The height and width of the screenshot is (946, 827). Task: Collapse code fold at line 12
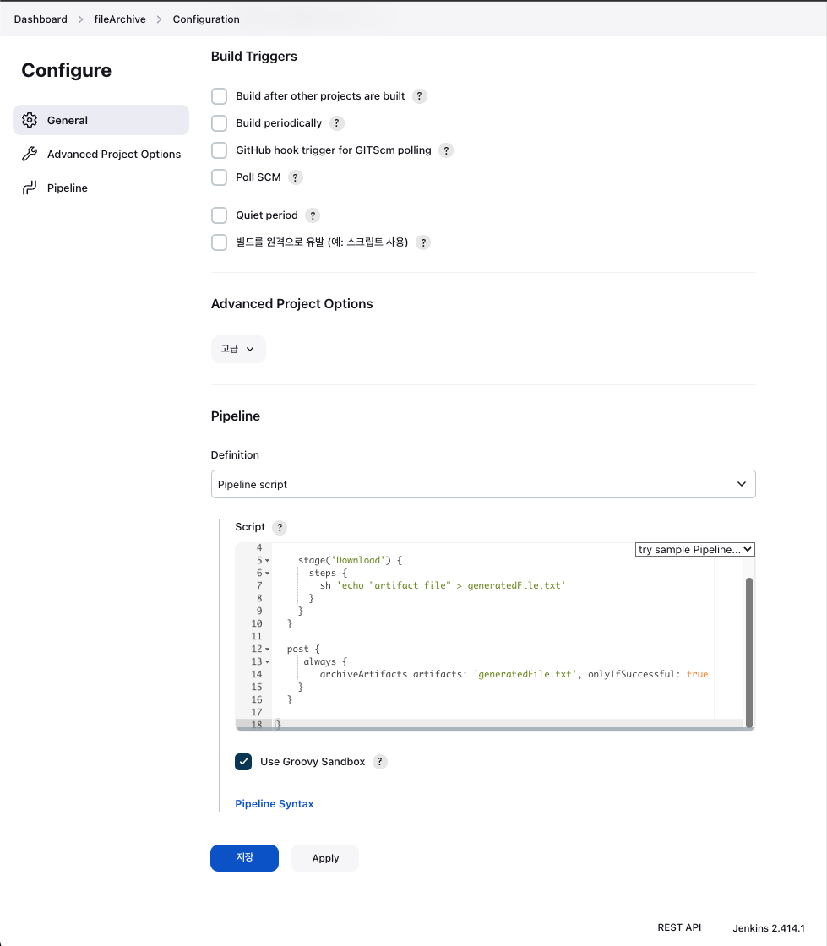267,650
